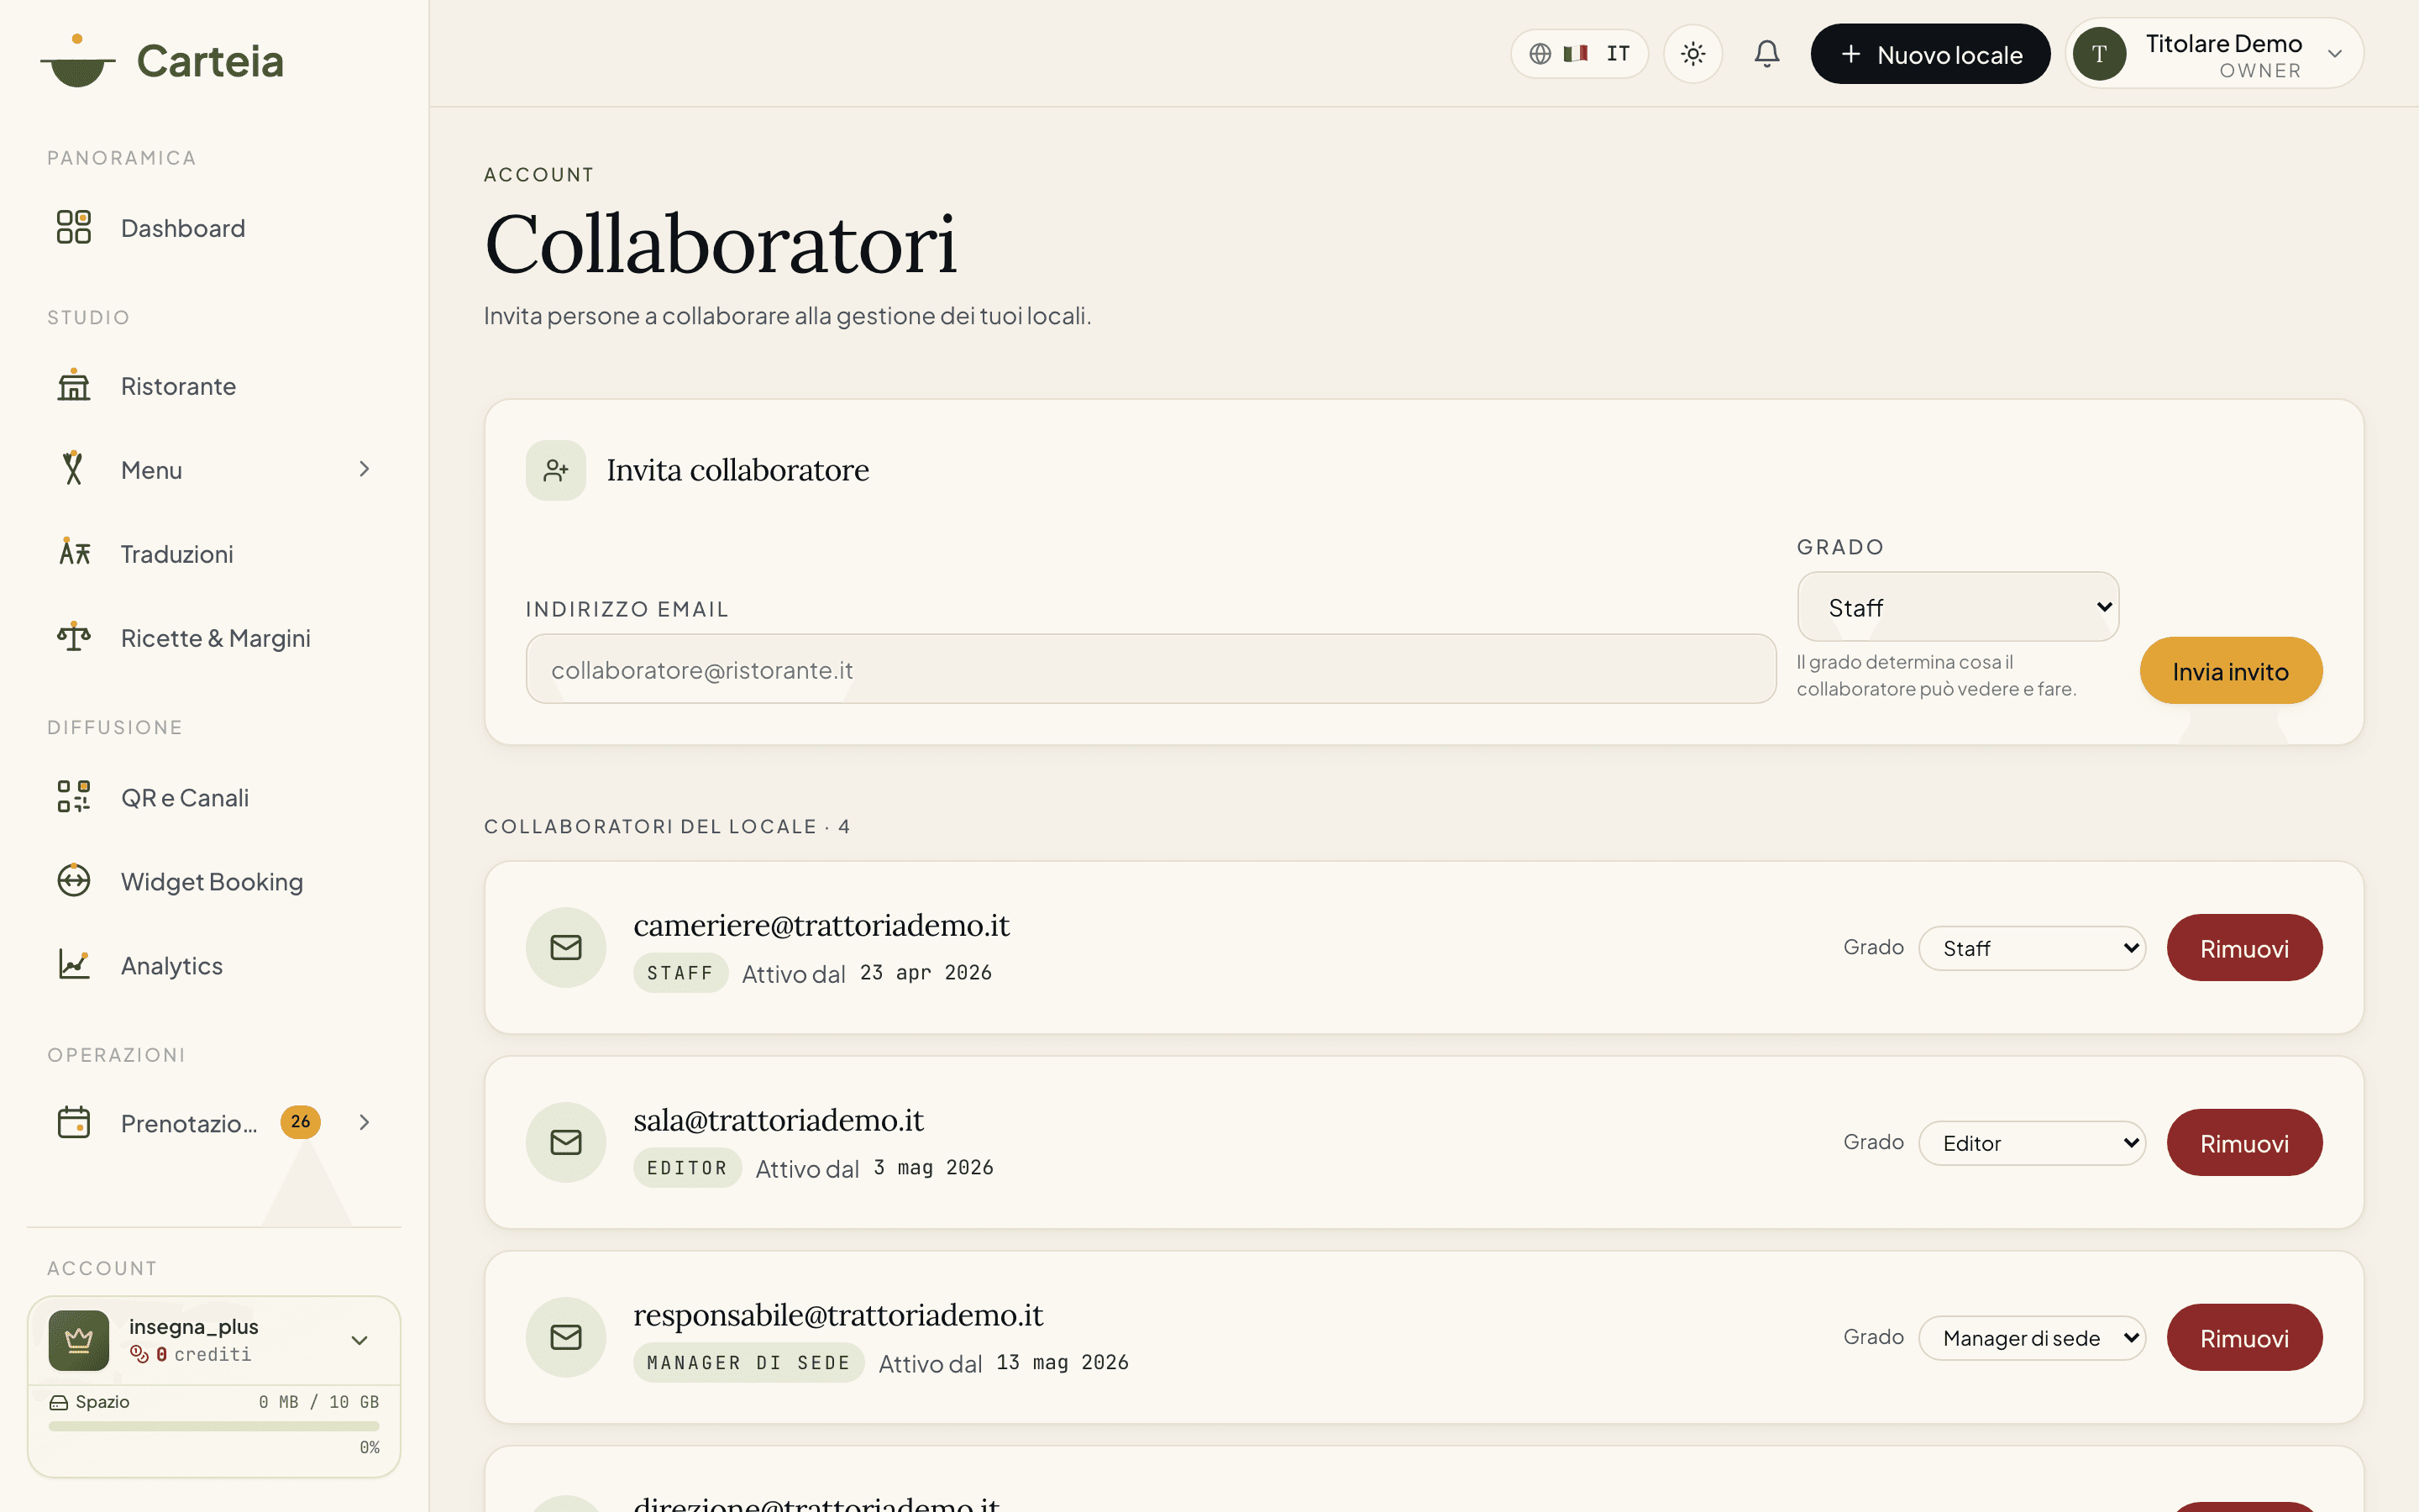The image size is (2419, 1512).
Task: Click the MANAGER DI SEDE role badge
Action: pos(748,1363)
